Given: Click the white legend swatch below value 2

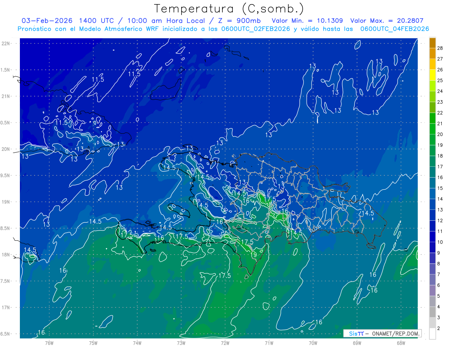Looking at the screenshot, I should [432, 334].
